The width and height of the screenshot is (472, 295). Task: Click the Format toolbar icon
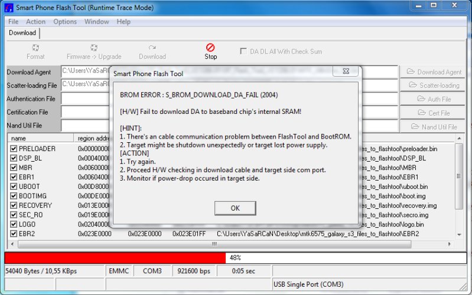35,48
